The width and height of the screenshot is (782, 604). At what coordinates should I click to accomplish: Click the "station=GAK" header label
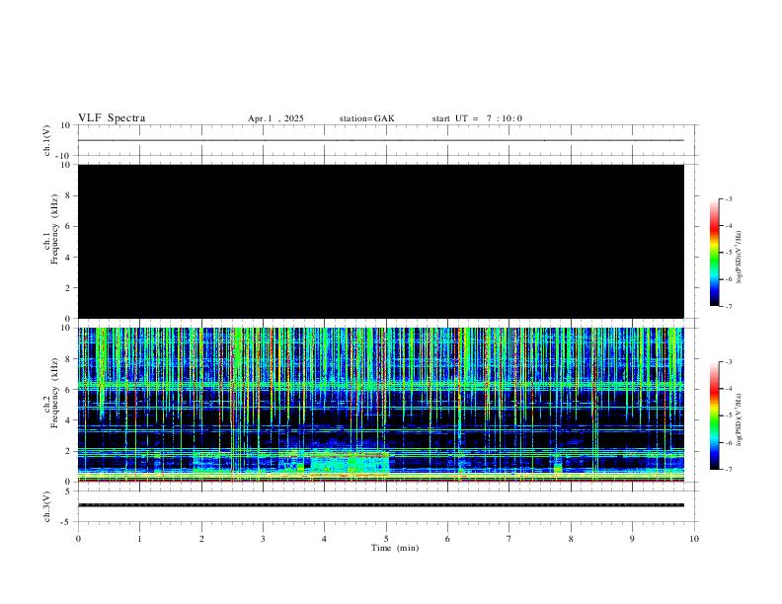tap(366, 118)
